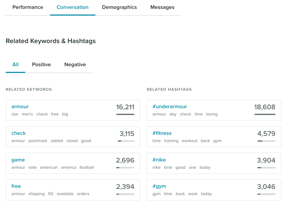287x204 pixels.
Task: Click 'workout' in the #fitness card
Action: pyautogui.click(x=189, y=141)
